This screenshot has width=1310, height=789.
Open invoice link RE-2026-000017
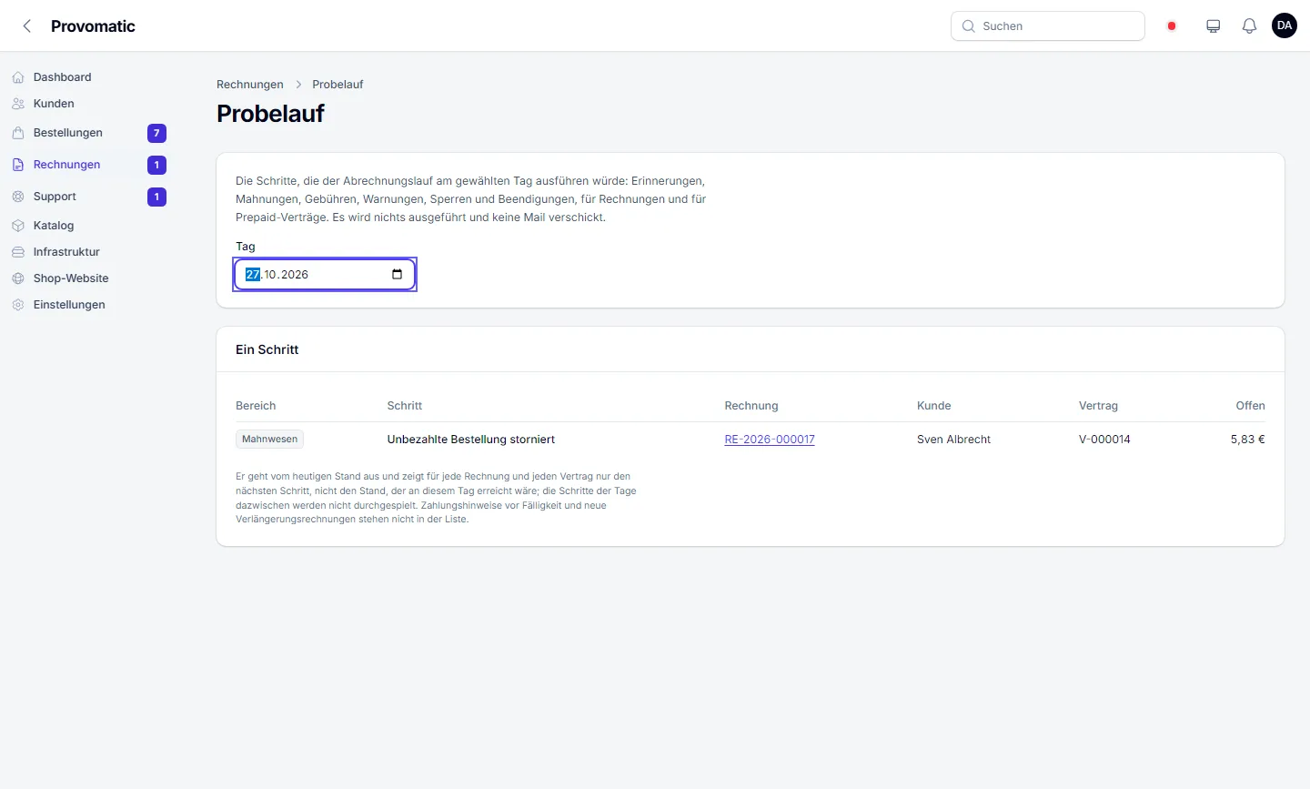(x=770, y=440)
